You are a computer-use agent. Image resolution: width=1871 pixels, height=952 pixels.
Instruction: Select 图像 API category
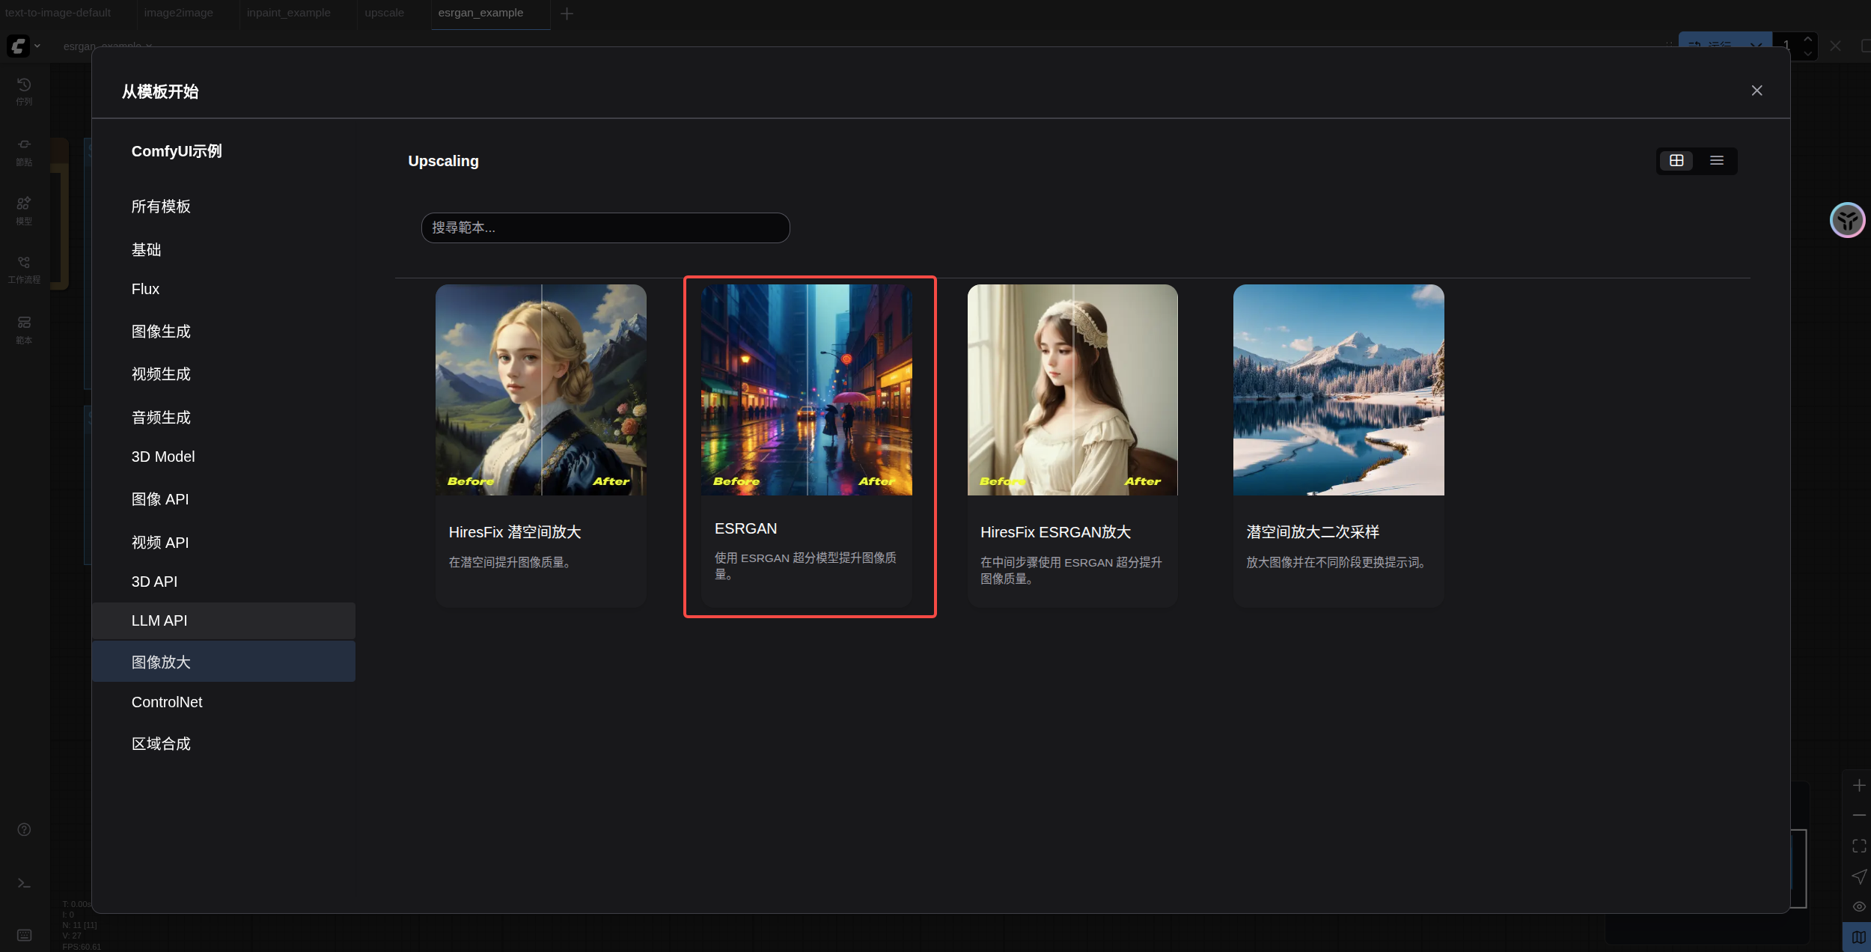coord(223,499)
